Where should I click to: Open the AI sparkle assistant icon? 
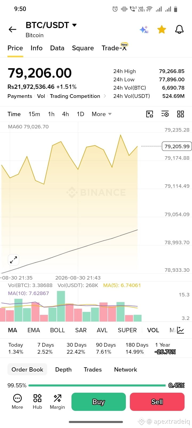click(x=144, y=29)
